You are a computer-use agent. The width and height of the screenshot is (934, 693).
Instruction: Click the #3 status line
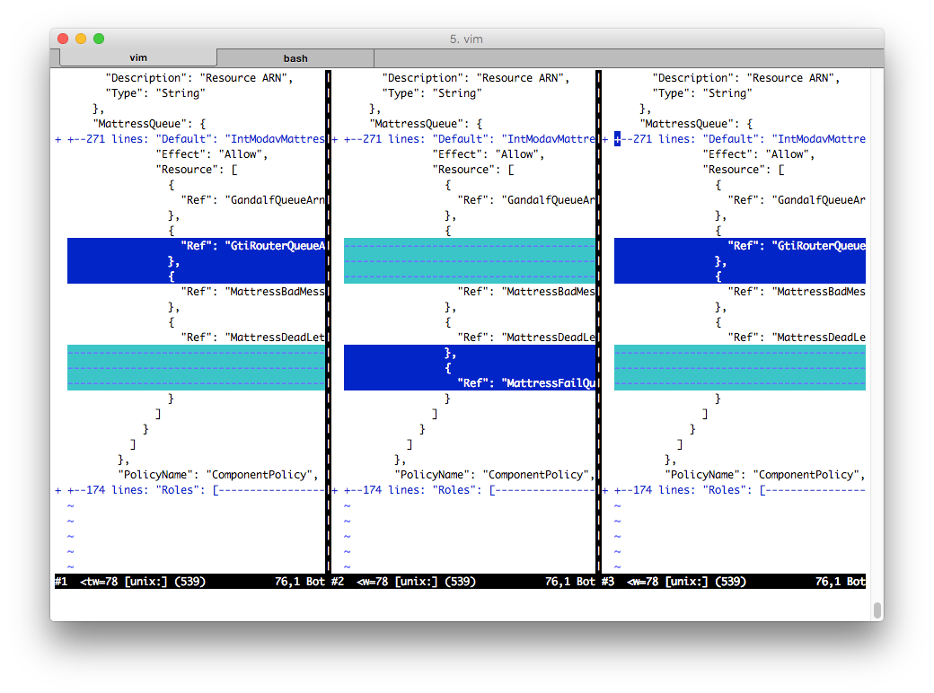point(734,582)
